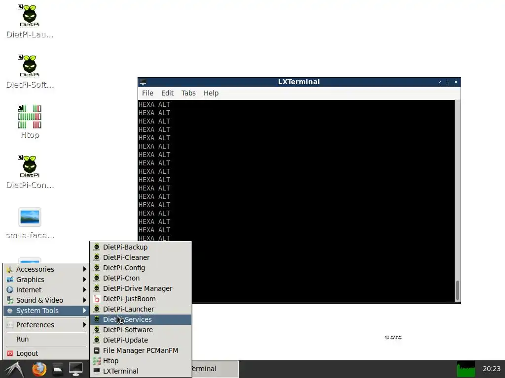The image size is (505, 378).
Task: Click the CPU usage monitor graph
Action: 466,369
